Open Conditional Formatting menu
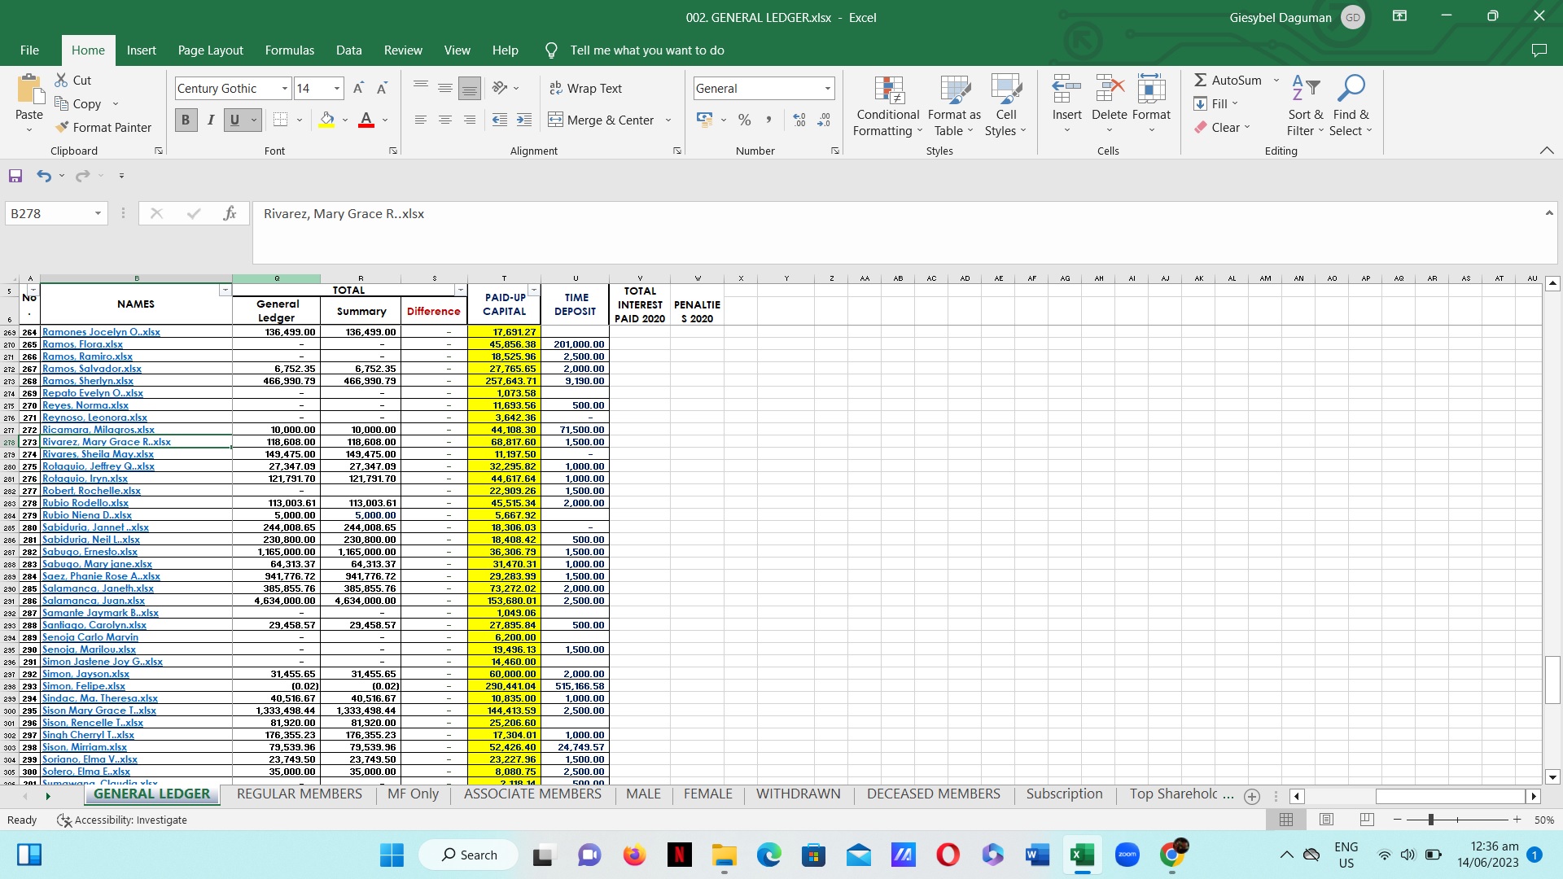Viewport: 1563px width, 879px height. pyautogui.click(x=887, y=107)
